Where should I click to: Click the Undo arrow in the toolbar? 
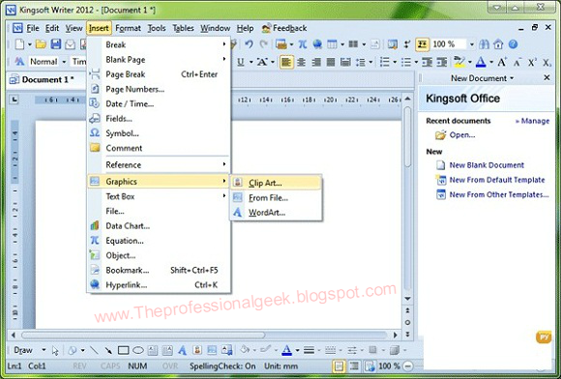coord(249,44)
